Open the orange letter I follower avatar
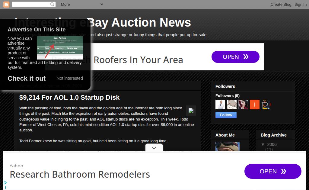The image size is (309, 190). 255,105
